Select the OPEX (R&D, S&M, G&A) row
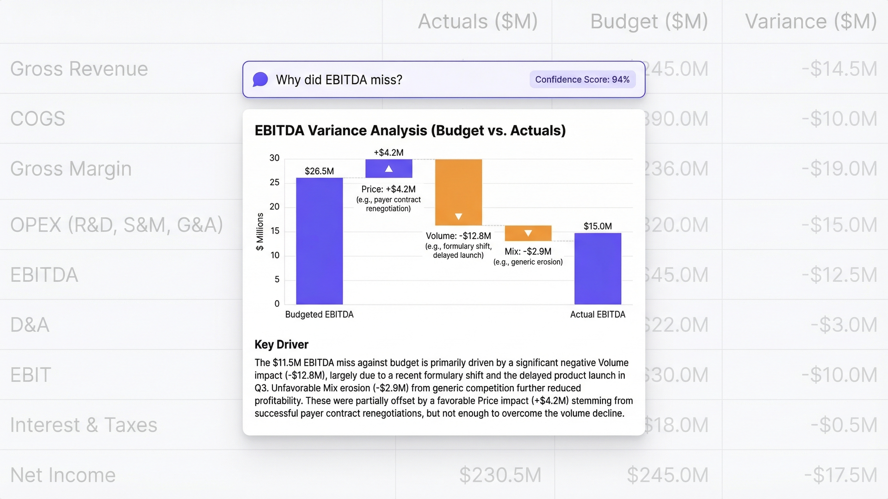The width and height of the screenshot is (888, 499). 117,225
